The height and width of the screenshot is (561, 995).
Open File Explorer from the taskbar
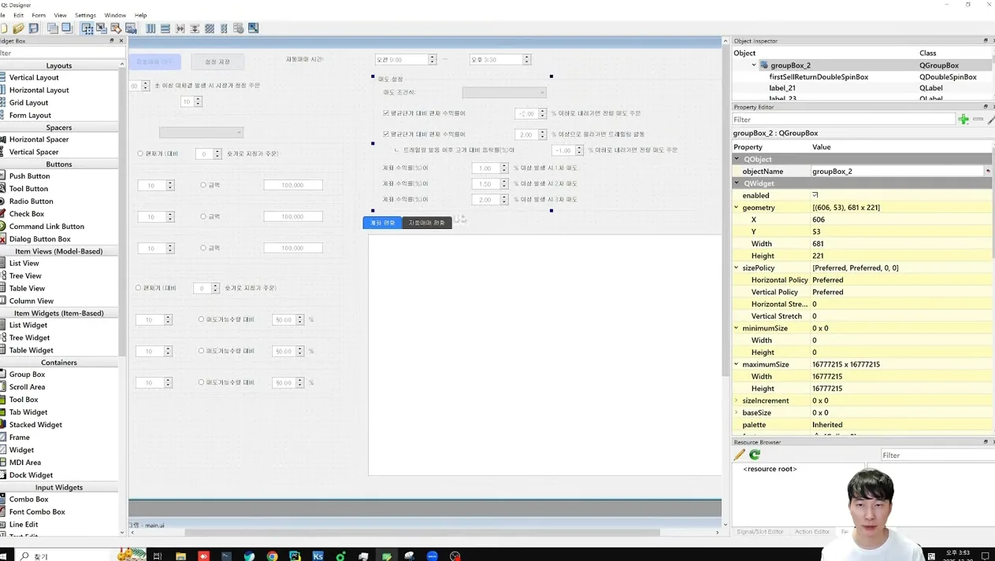click(181, 555)
